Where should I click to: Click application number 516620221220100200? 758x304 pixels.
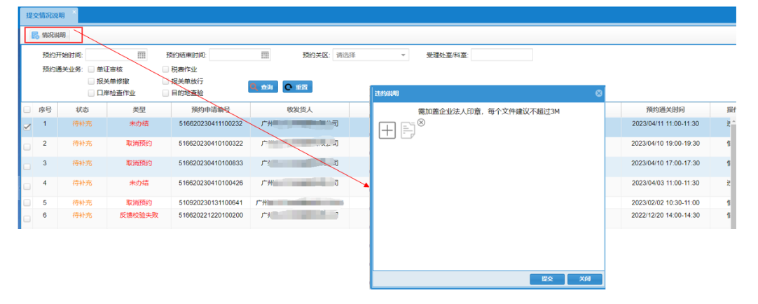pos(210,216)
